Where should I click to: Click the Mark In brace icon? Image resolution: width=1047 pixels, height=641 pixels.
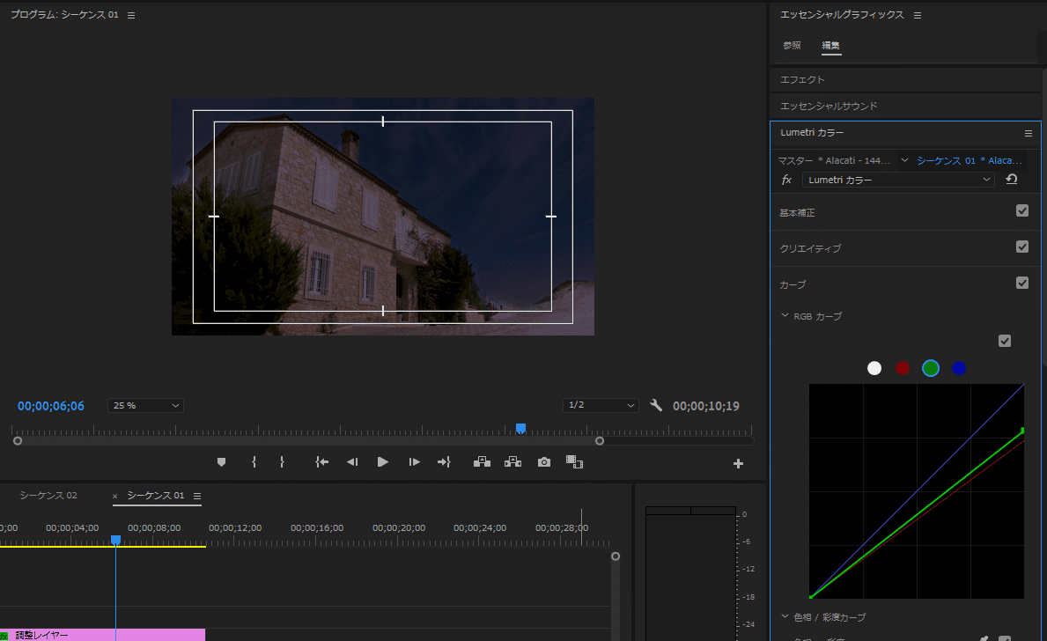pos(254,462)
